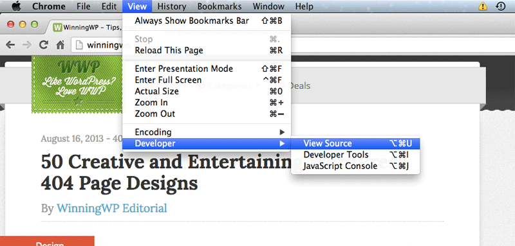Open the Time Machine clock icon in menu bar
This screenshot has width=515, height=246.
(501, 6)
